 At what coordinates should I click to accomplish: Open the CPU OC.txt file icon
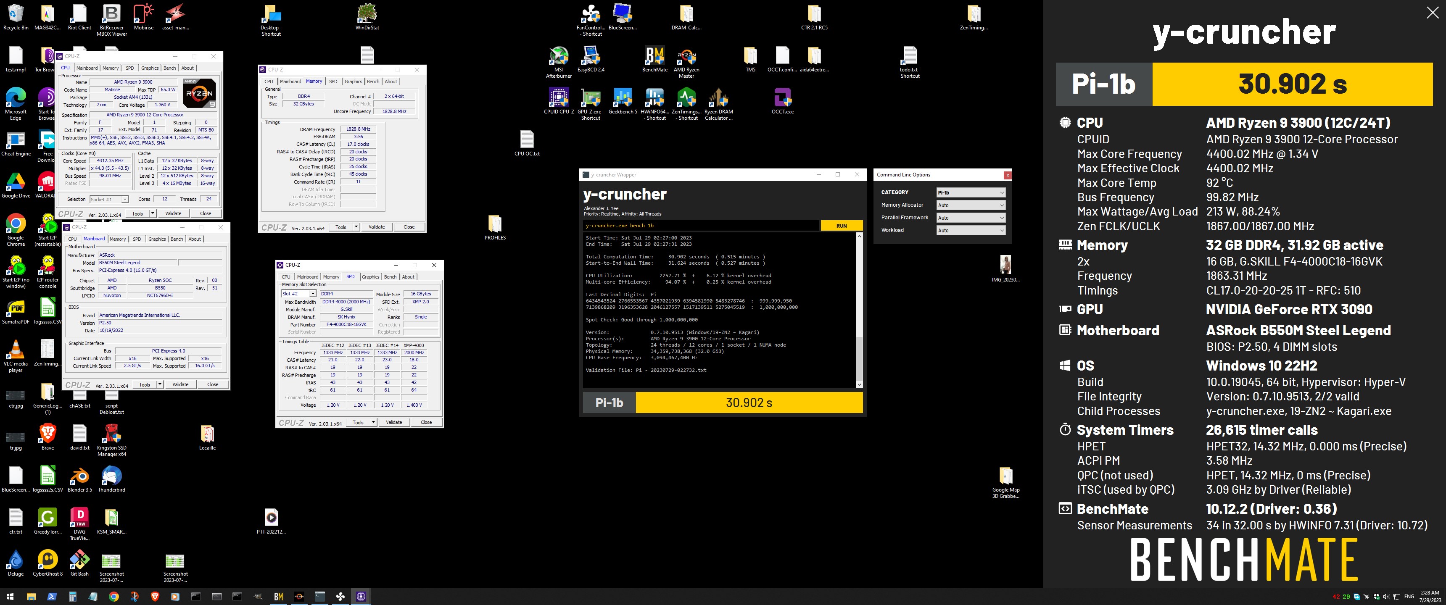point(527,143)
